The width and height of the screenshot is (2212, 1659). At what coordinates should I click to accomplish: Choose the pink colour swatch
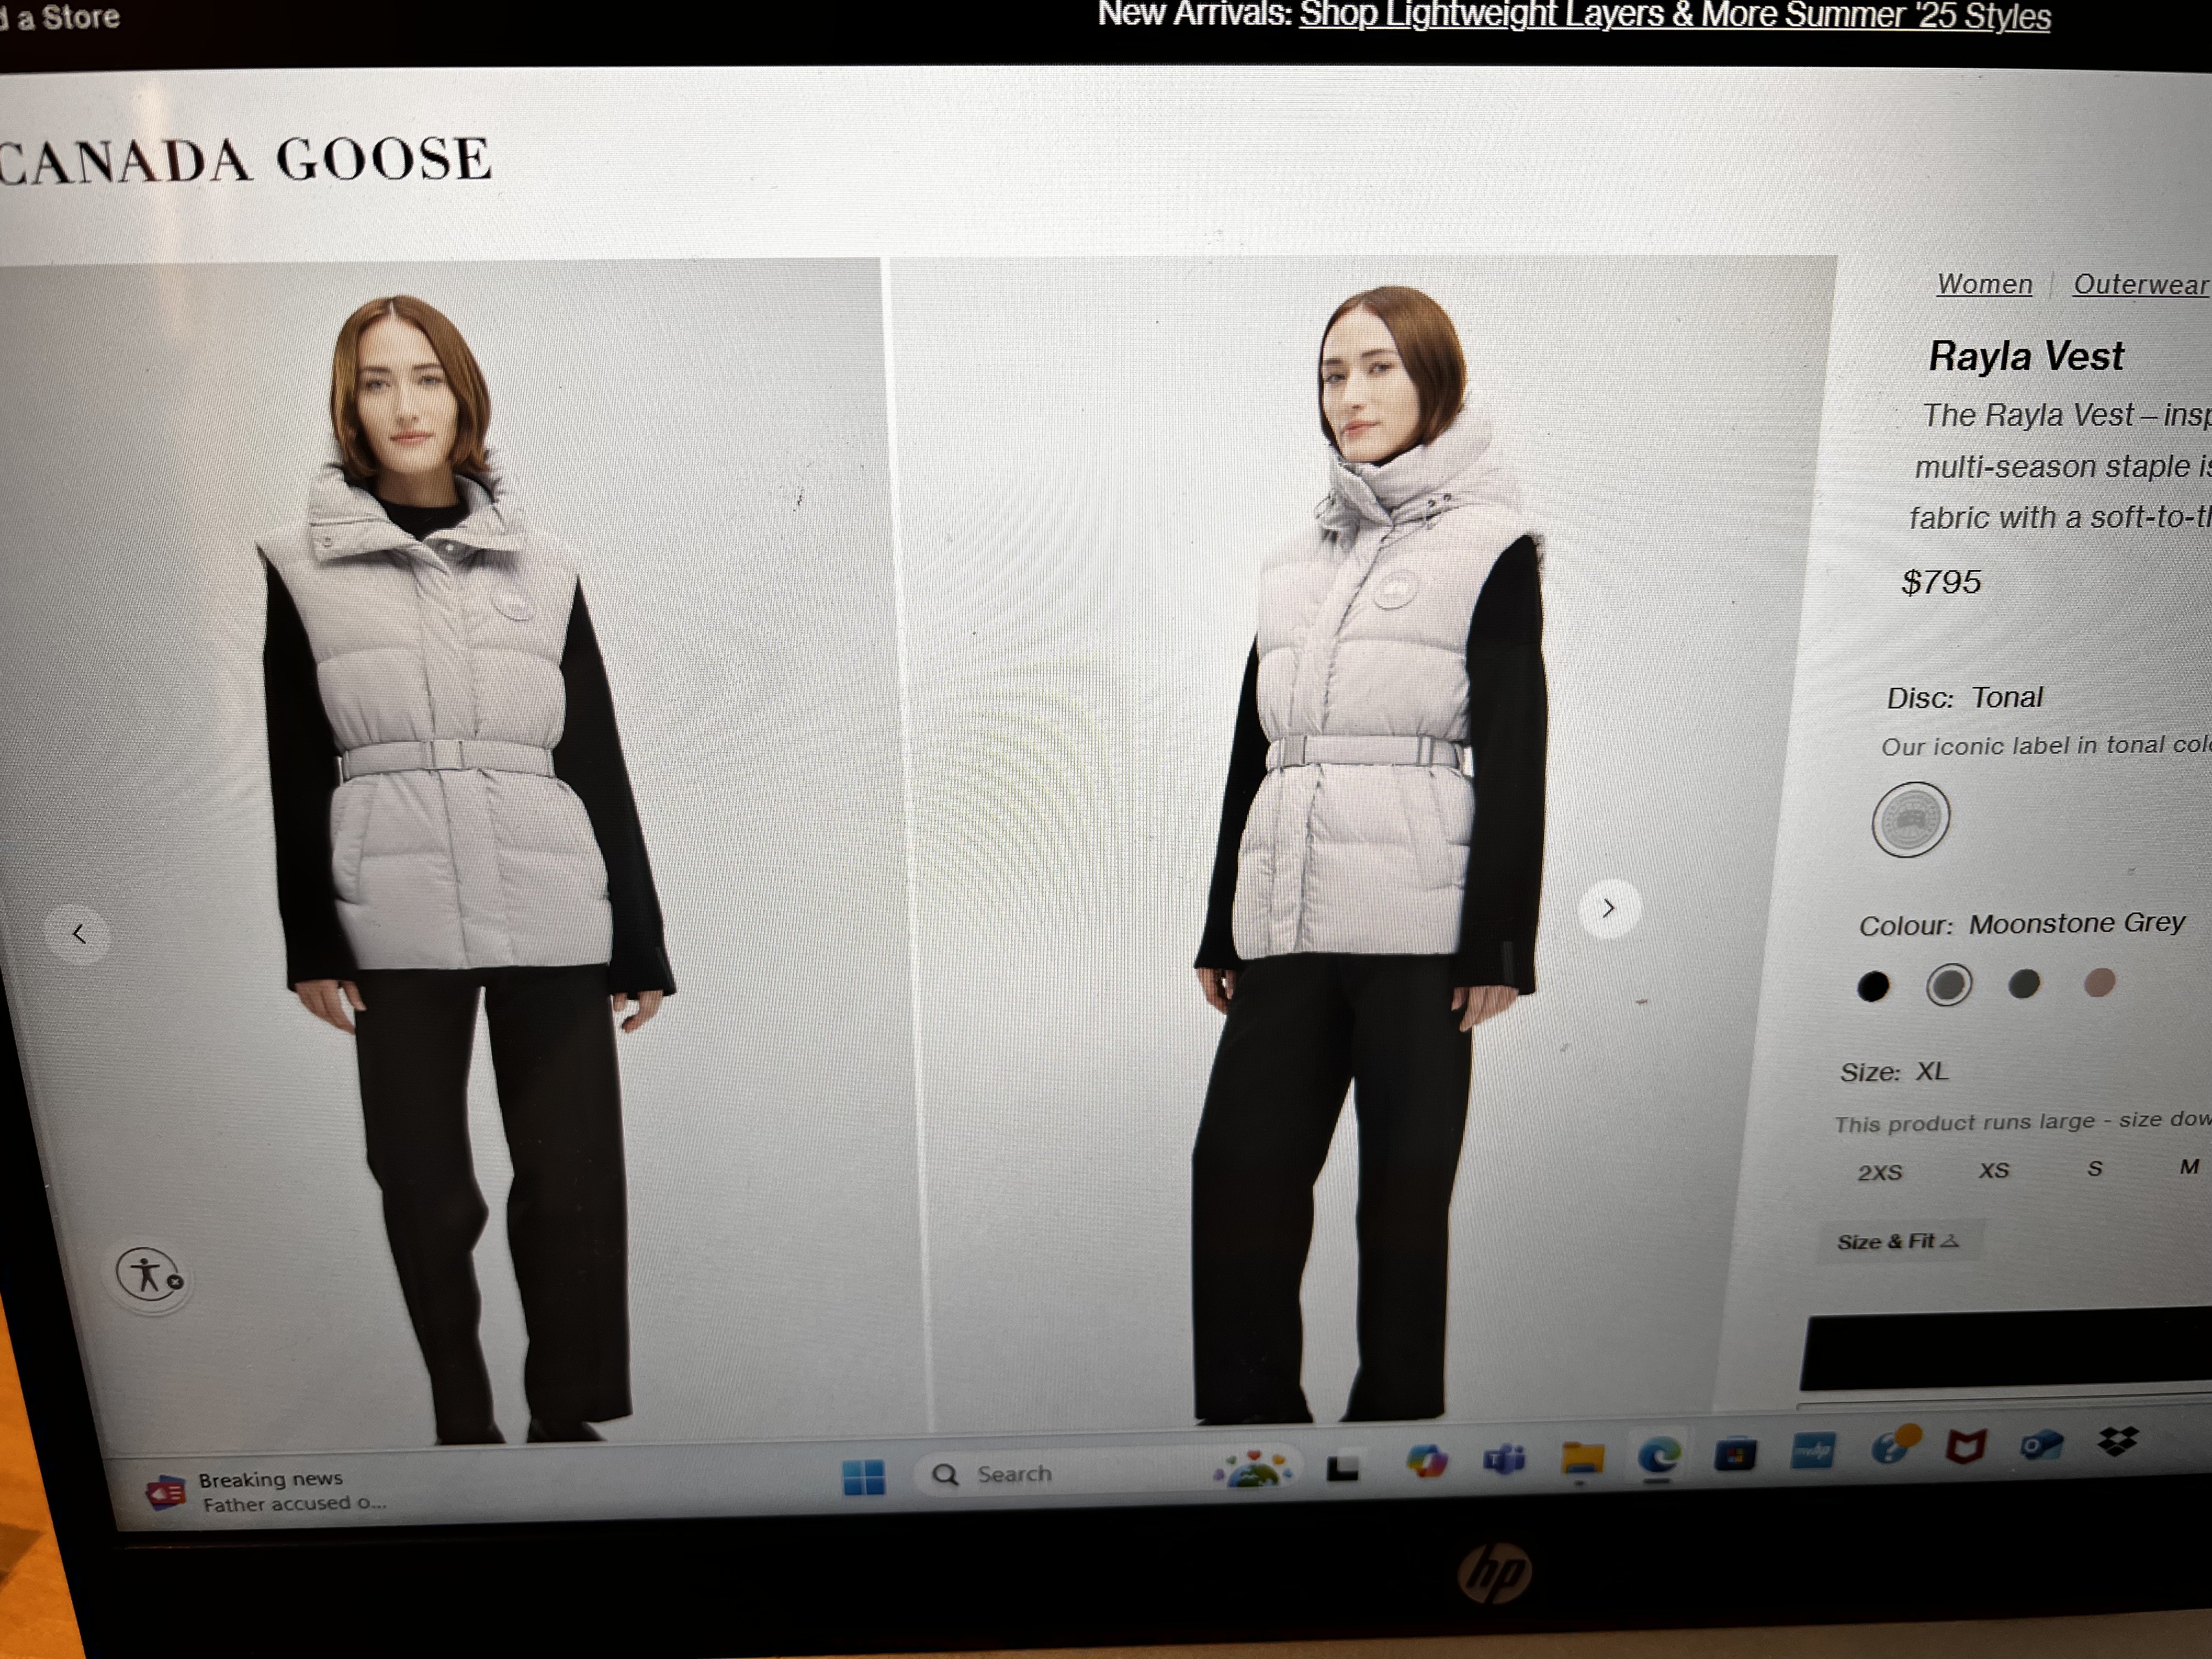point(2099,982)
